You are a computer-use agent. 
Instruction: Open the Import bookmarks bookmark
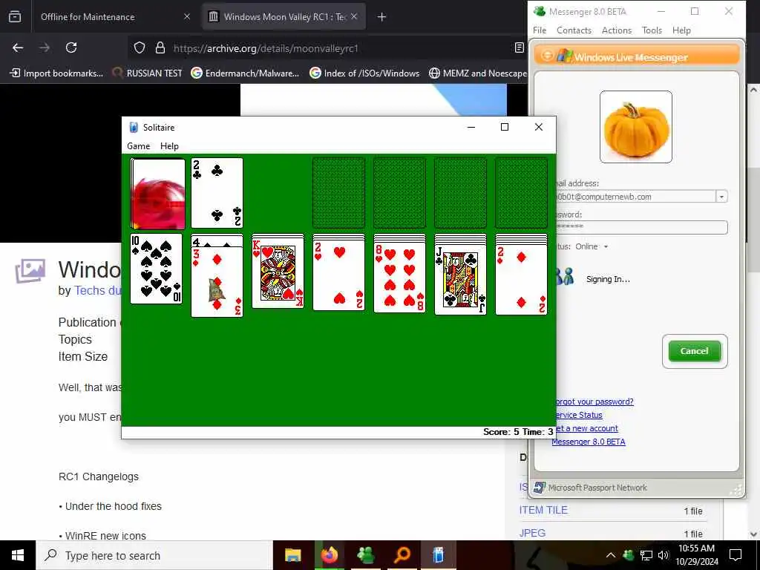tap(56, 73)
